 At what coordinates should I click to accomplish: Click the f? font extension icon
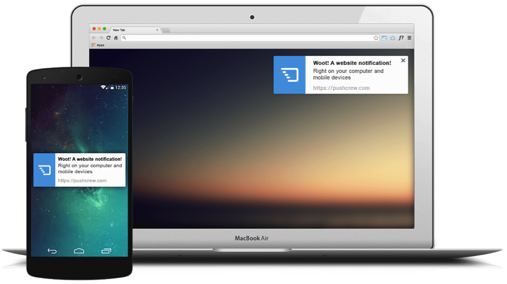click(x=401, y=38)
